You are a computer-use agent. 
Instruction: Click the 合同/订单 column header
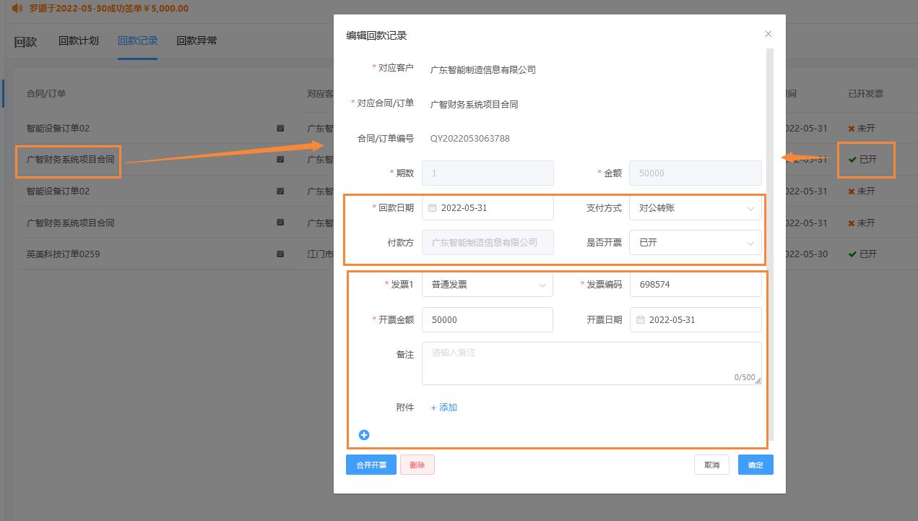46,93
